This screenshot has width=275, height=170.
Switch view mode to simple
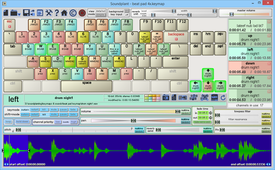click(x=101, y=15)
